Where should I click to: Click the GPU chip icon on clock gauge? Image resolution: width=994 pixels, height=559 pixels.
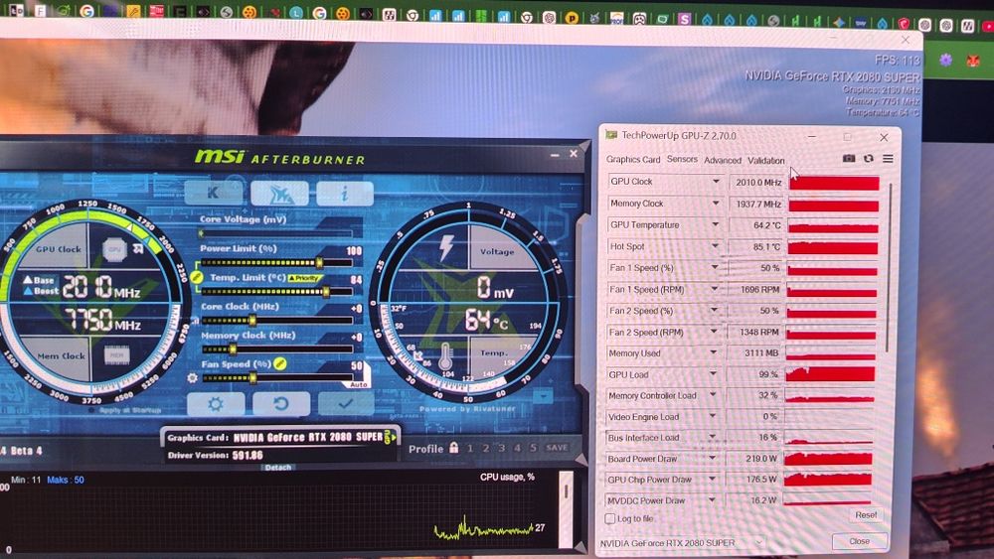click(x=114, y=249)
